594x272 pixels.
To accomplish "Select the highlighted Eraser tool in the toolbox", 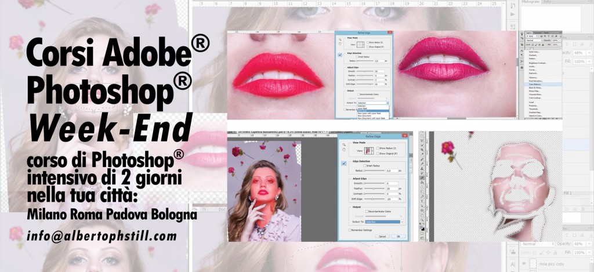I will [422, 177].
